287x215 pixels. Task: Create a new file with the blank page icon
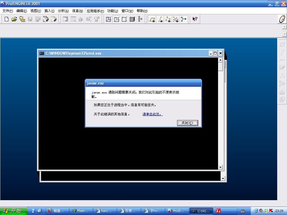pos(7,19)
